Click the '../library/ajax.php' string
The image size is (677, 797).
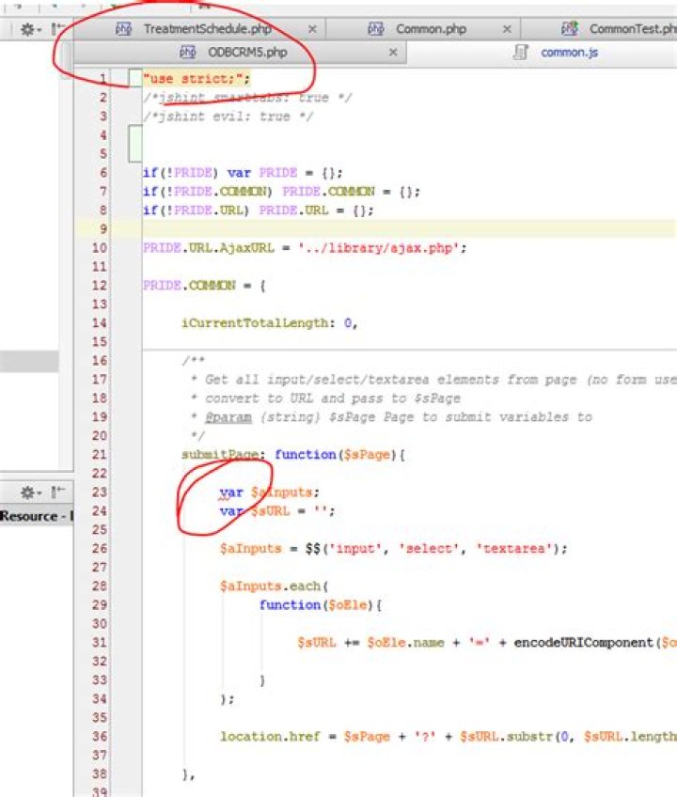(379, 248)
